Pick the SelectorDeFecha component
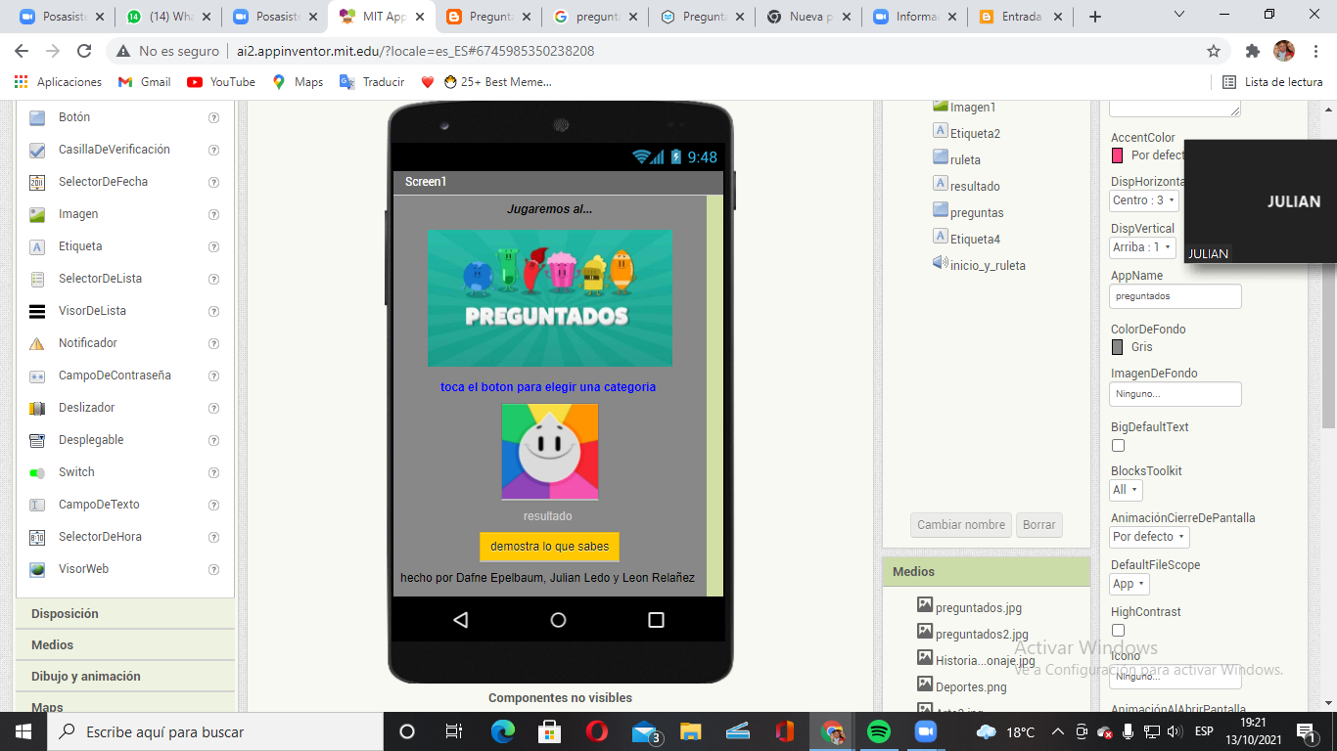This screenshot has width=1337, height=751. point(103,182)
